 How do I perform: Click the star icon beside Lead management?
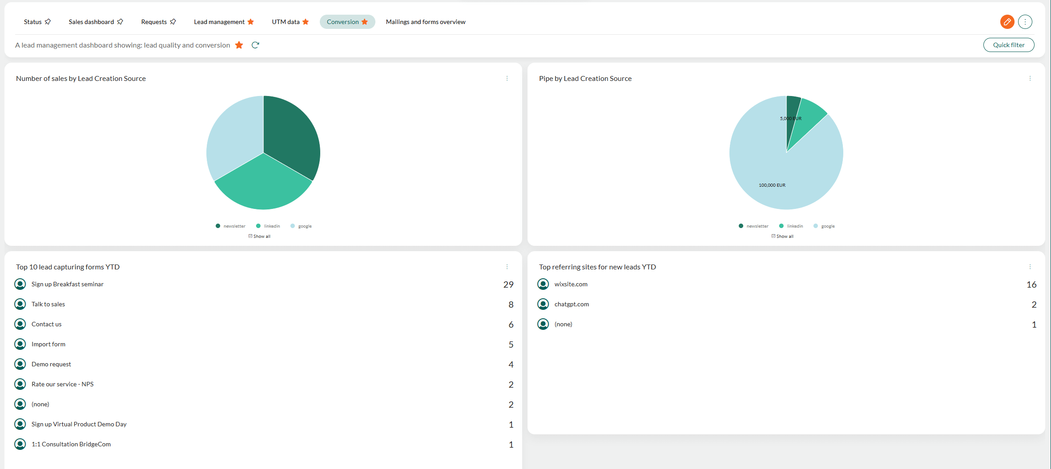(251, 21)
